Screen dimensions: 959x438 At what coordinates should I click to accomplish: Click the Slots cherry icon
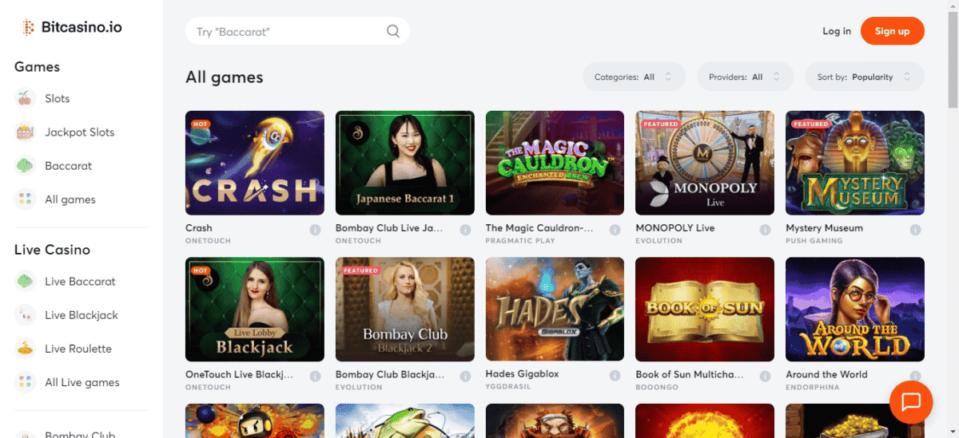coord(26,99)
